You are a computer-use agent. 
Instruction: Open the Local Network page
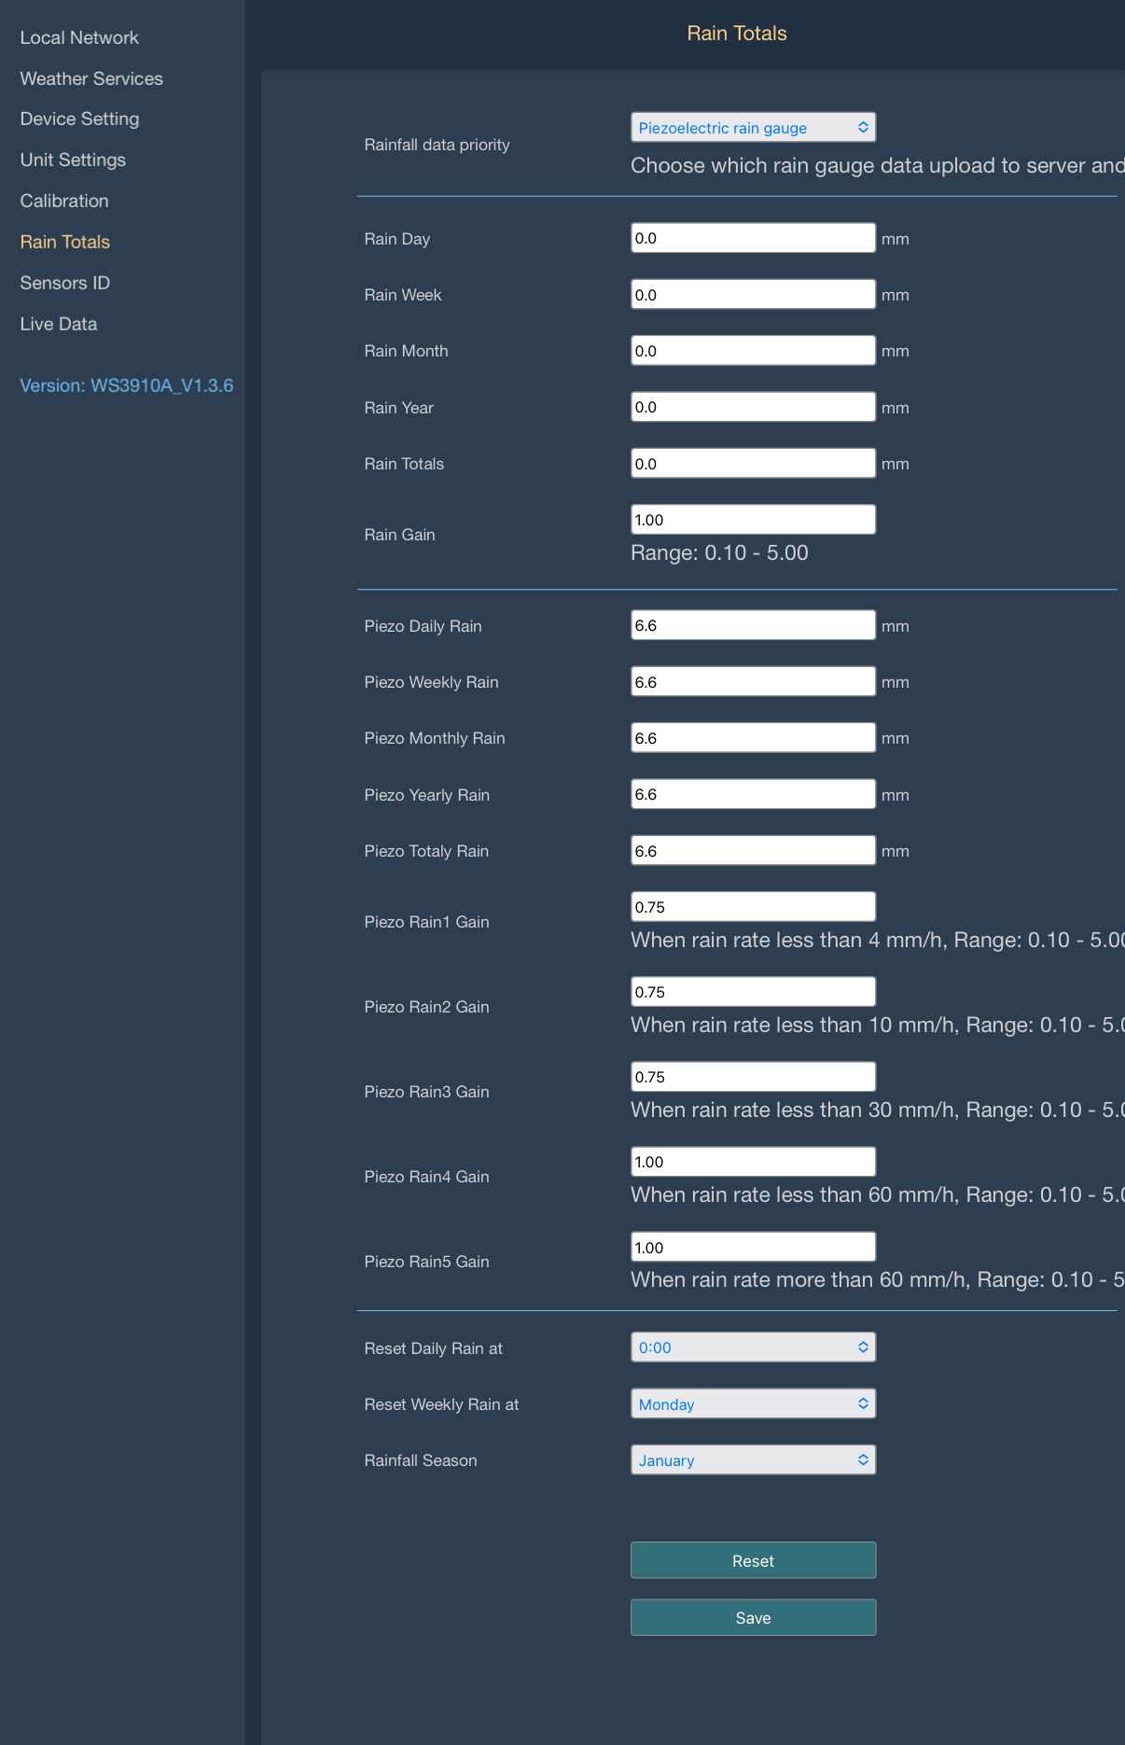tap(79, 37)
